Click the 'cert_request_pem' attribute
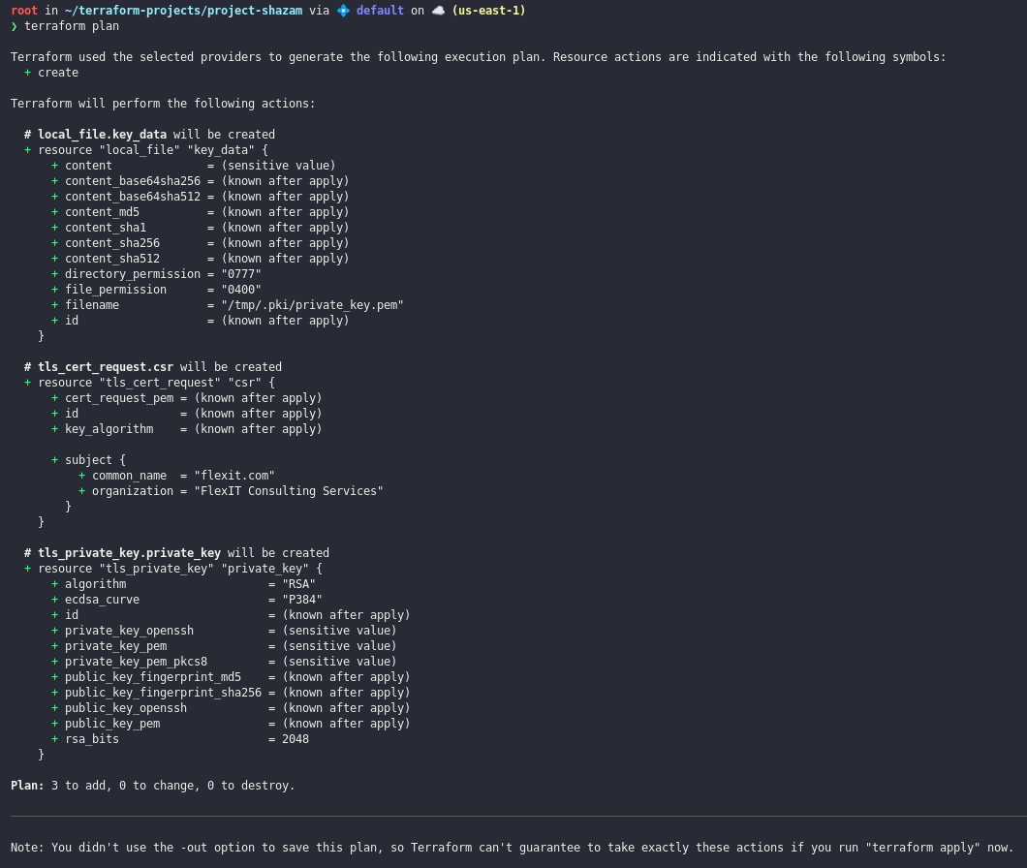This screenshot has height=868, width=1027. click(x=119, y=398)
